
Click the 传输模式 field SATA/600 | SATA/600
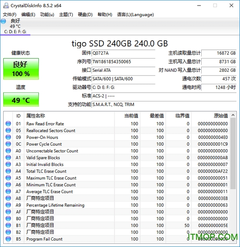123,79
